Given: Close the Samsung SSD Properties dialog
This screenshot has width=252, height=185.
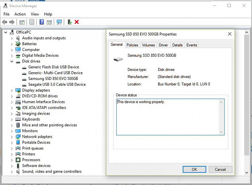Looking at the screenshot, I should pos(230,34).
